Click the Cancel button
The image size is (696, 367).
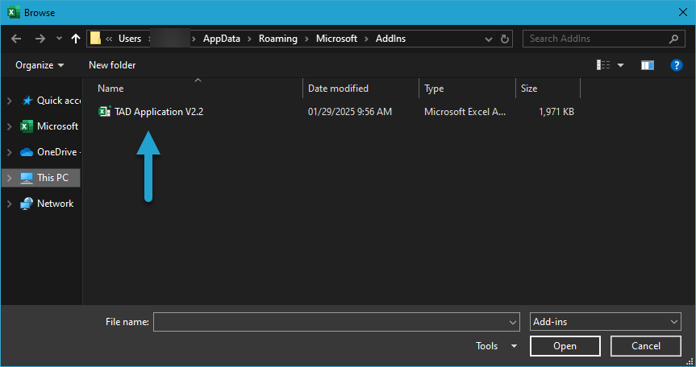click(x=646, y=346)
